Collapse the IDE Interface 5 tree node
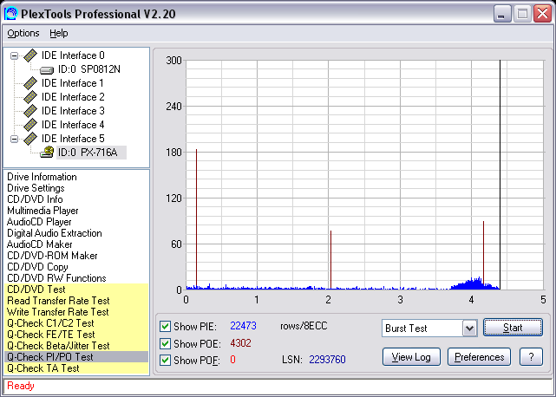Viewport: 556px width, 397px height. [14, 139]
